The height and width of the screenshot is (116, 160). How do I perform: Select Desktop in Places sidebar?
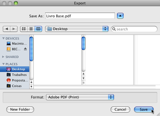(14, 69)
